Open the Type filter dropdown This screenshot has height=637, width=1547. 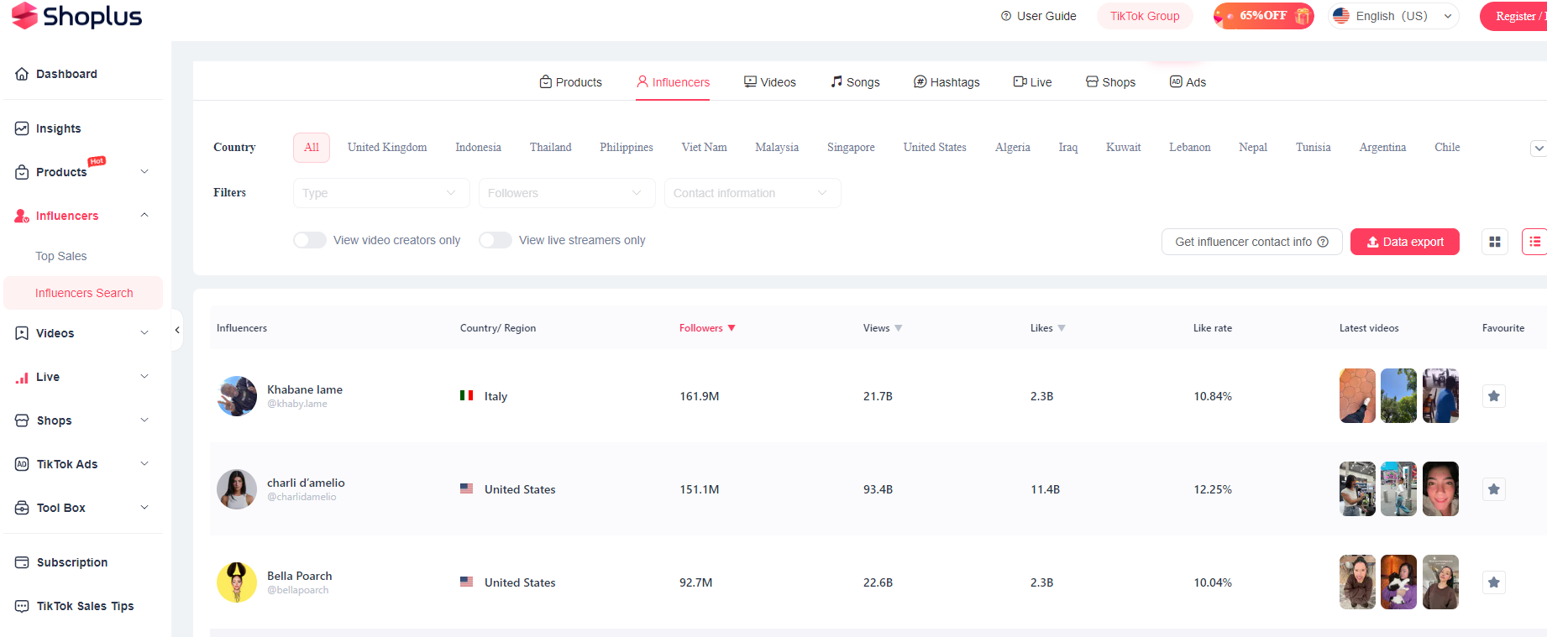[x=381, y=193]
